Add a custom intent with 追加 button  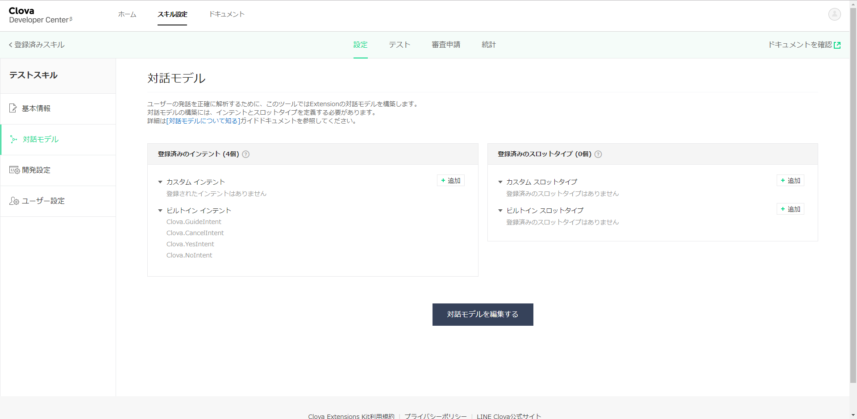pos(450,181)
